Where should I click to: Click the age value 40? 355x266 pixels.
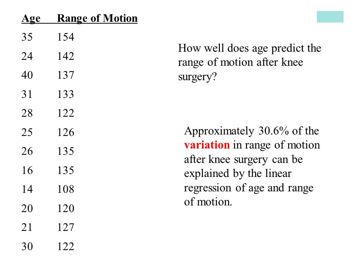pos(27,75)
